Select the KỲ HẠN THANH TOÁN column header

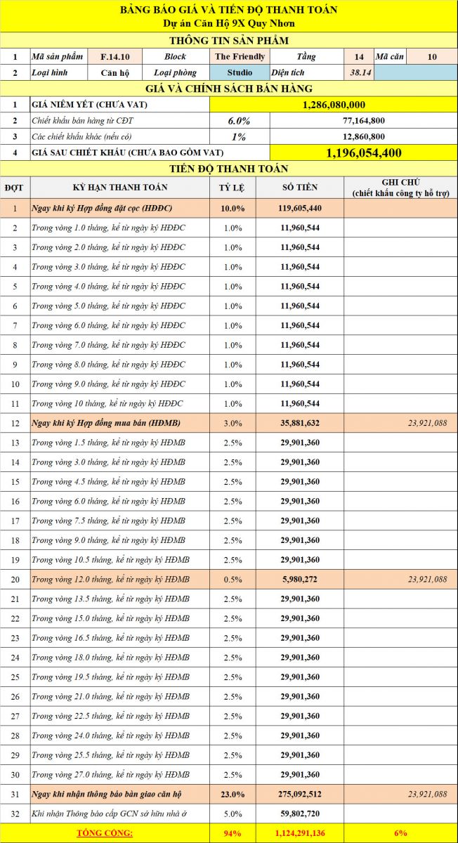(120, 187)
